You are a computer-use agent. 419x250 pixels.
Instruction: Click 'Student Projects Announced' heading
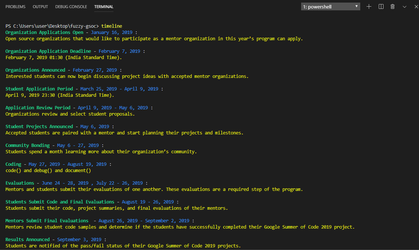[39, 126]
